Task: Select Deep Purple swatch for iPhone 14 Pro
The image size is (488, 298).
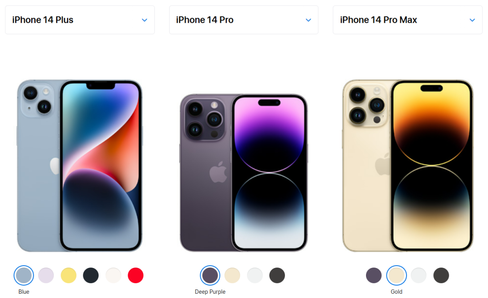Action: (210, 275)
